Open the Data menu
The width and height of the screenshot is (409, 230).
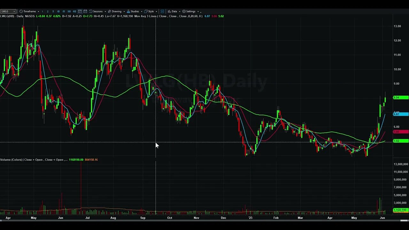[174, 11]
